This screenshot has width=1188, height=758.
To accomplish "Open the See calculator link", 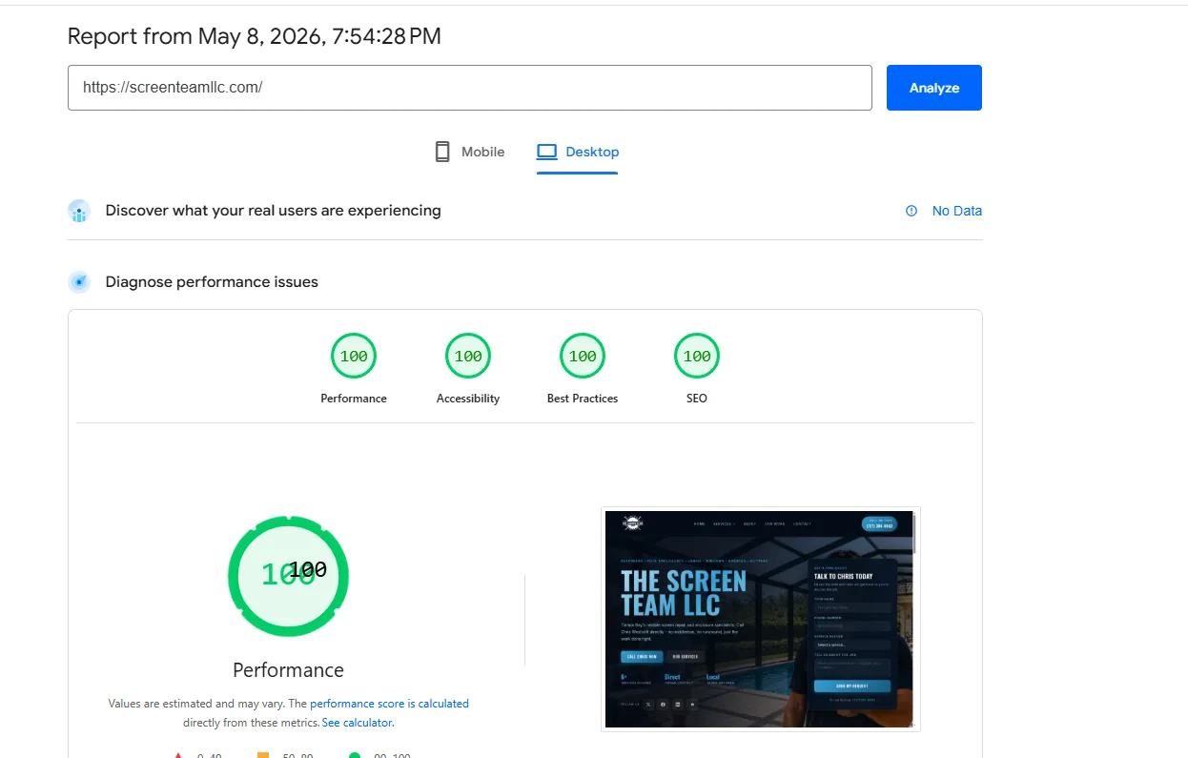I will 358,723.
